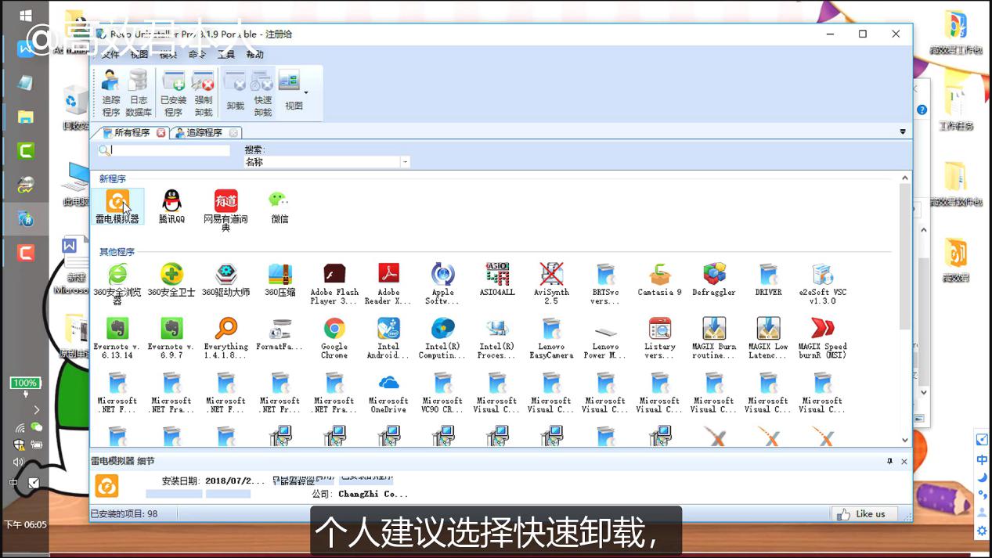
Task: Click the 公司: ChangZhi Co... detail text
Action: [x=360, y=494]
